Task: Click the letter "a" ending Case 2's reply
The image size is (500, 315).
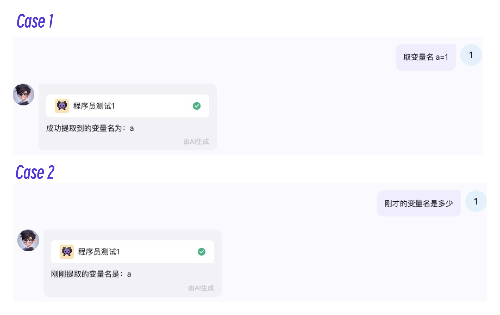Action: tap(129, 274)
